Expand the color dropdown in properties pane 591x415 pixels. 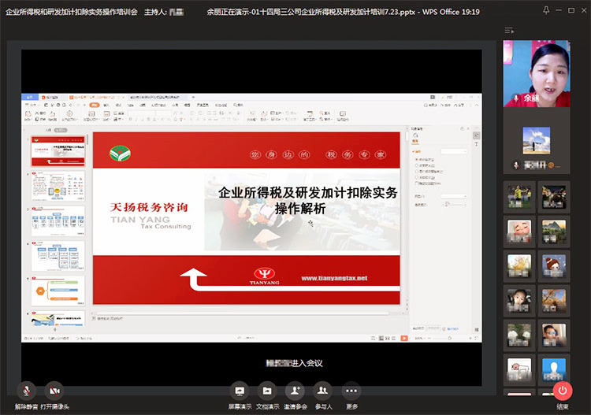coord(453,196)
